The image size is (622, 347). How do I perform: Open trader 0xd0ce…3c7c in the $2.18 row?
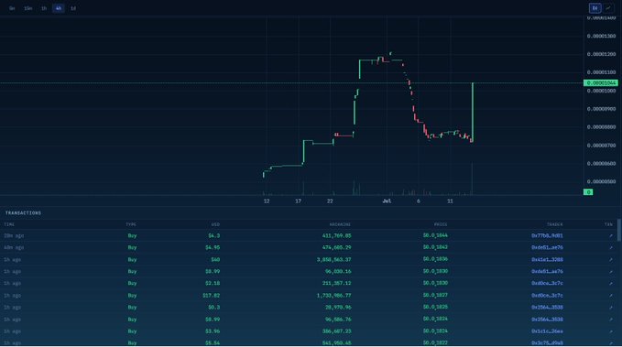[x=547, y=284]
